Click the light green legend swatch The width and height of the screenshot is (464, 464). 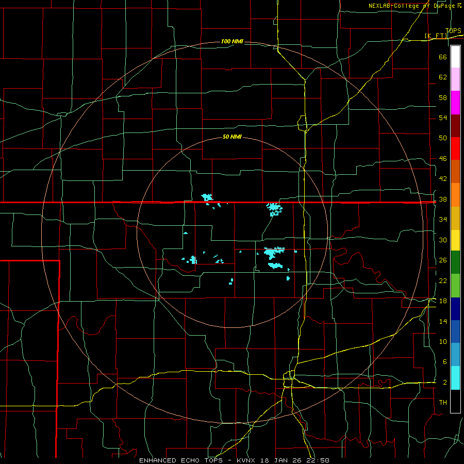(x=455, y=286)
